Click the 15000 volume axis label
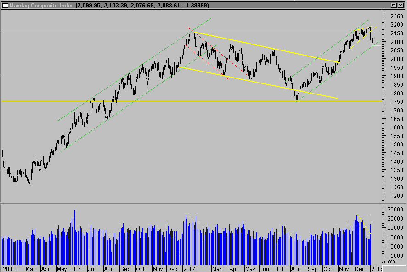 [395, 237]
